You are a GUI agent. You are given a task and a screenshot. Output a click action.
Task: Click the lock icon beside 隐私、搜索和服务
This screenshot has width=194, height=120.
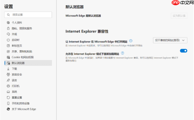click(8, 28)
